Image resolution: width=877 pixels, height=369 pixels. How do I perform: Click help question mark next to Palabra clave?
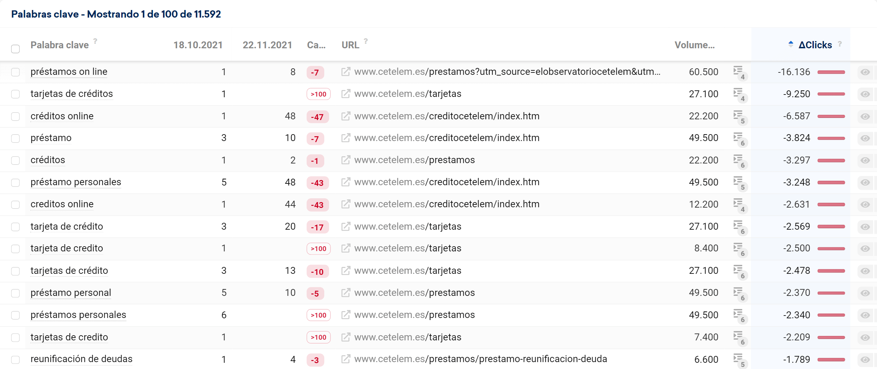pyautogui.click(x=95, y=41)
